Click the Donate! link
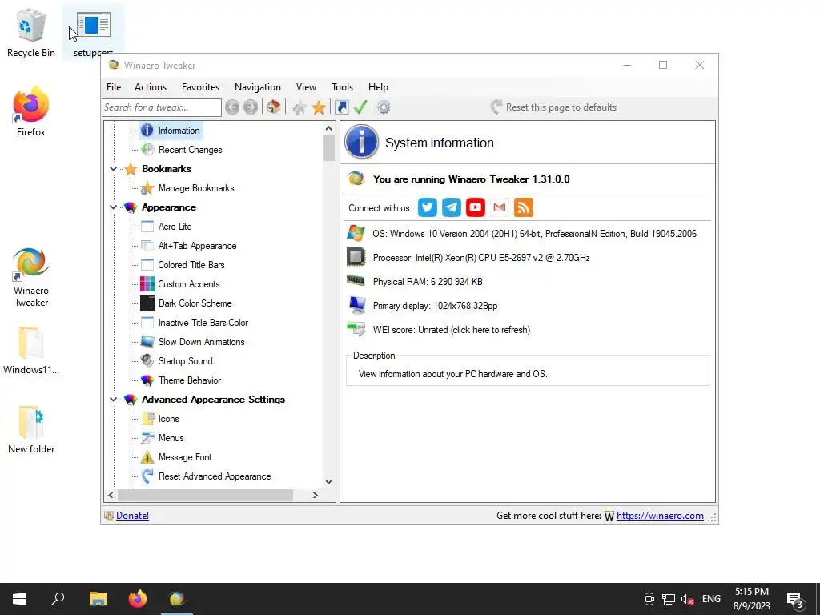Image resolution: width=820 pixels, height=615 pixels. point(132,516)
